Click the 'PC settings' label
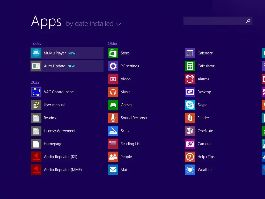This screenshot has height=199, width=265. tap(130, 66)
